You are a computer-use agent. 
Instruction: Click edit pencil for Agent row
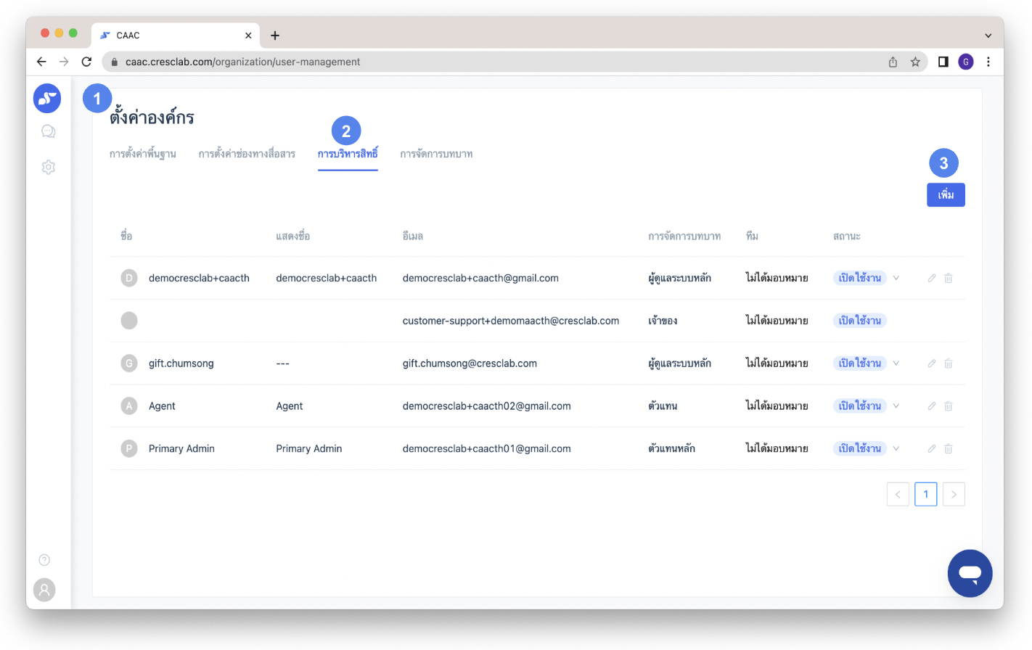tap(932, 406)
